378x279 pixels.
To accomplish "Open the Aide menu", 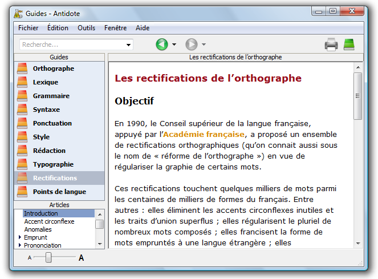I will [143, 28].
